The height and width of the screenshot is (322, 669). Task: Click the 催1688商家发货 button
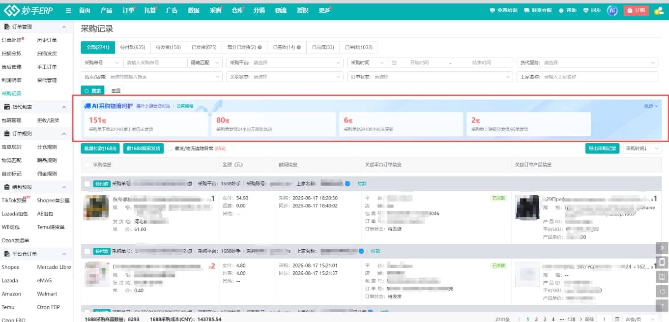(x=144, y=148)
